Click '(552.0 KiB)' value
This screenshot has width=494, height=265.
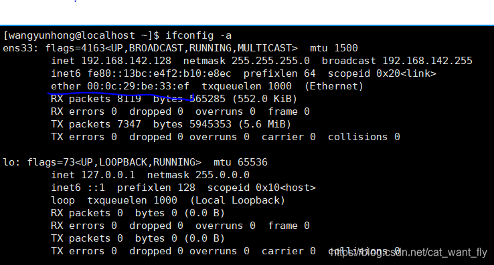pos(265,99)
